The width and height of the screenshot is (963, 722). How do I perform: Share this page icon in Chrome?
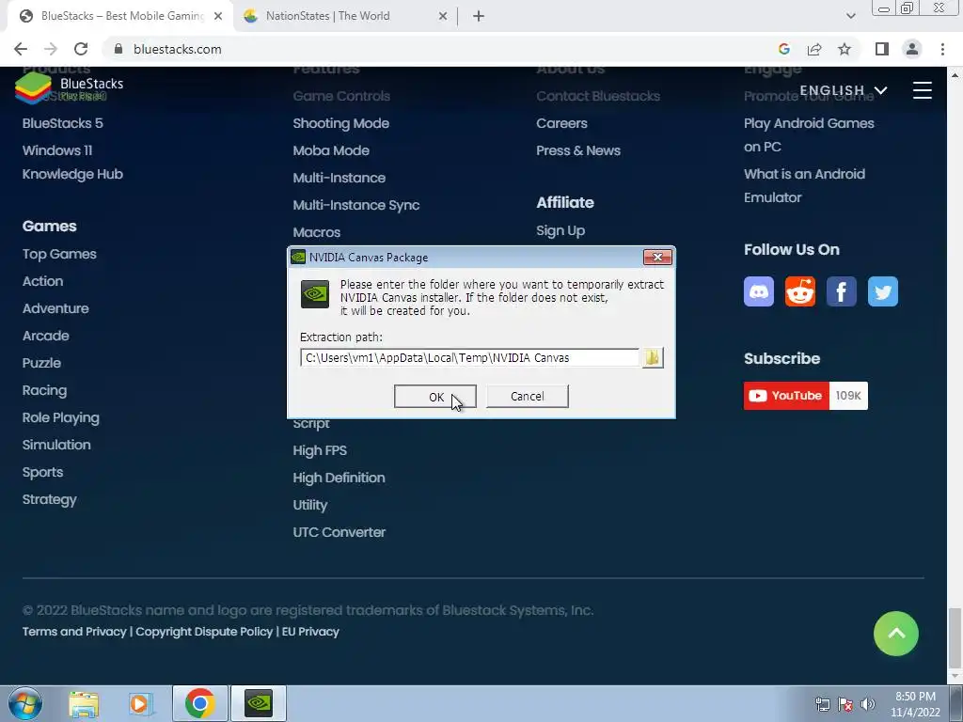[x=814, y=49]
